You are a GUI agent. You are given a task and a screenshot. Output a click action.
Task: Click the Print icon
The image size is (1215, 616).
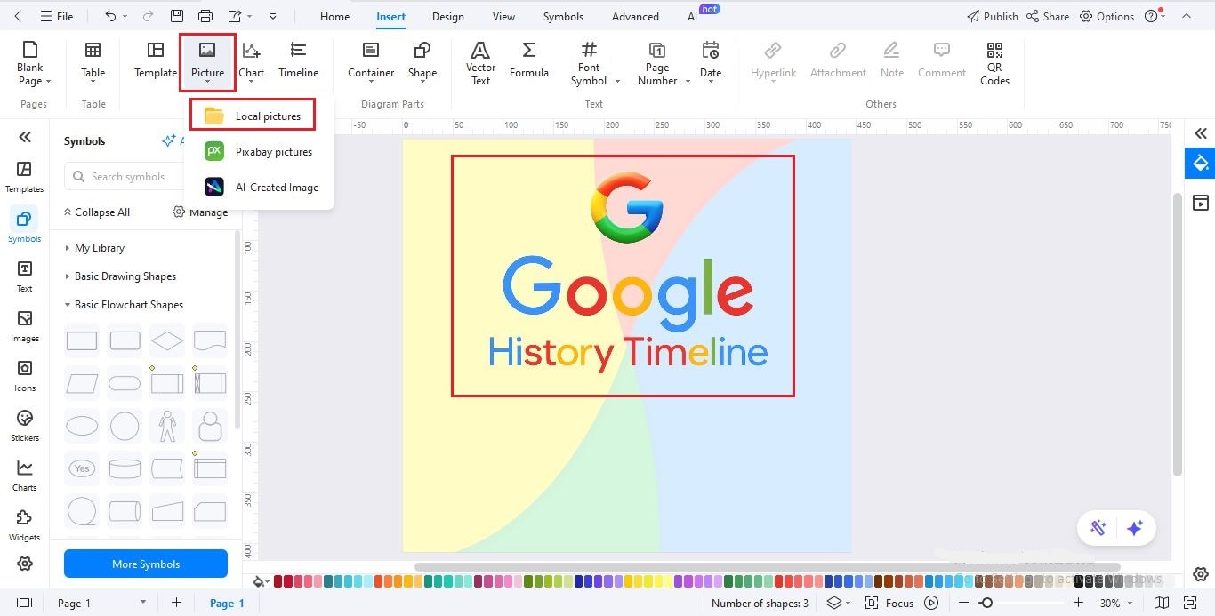click(205, 16)
